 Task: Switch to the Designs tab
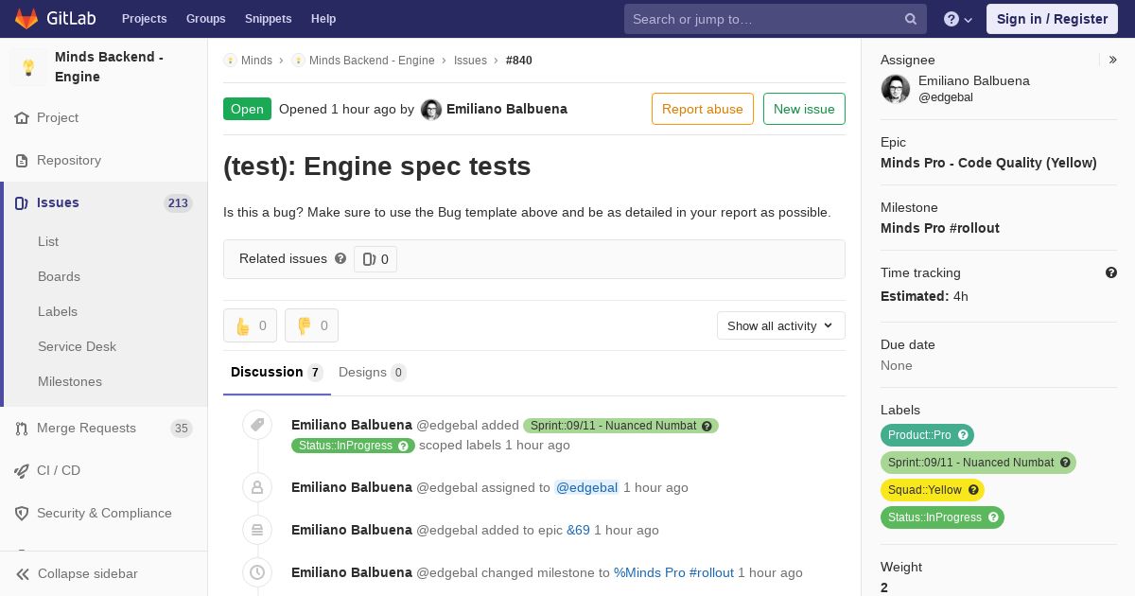coord(373,372)
